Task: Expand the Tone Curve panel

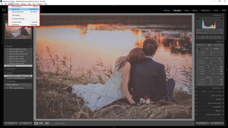Action: [223, 88]
